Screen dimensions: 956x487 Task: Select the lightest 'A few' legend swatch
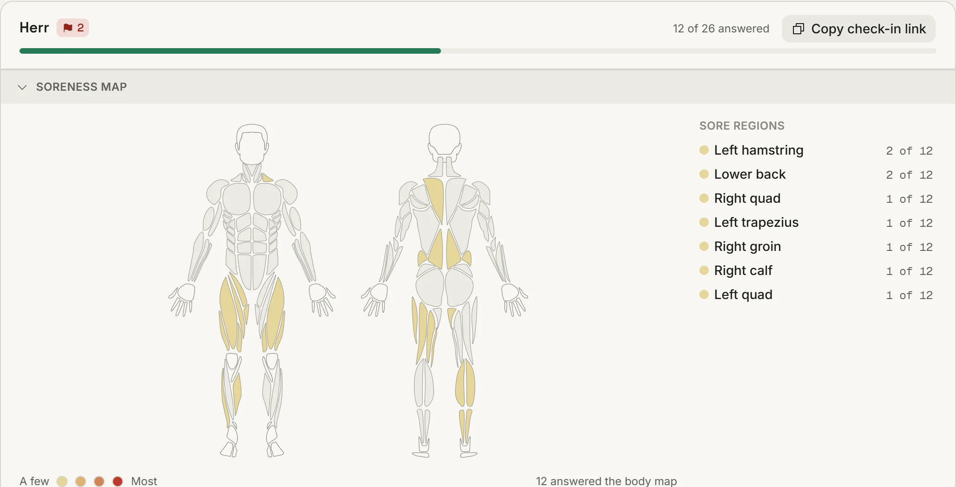point(62,481)
